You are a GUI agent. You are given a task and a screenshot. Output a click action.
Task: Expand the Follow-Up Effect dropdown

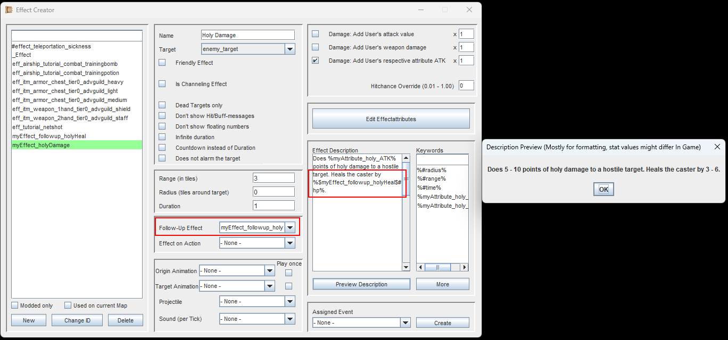click(289, 227)
